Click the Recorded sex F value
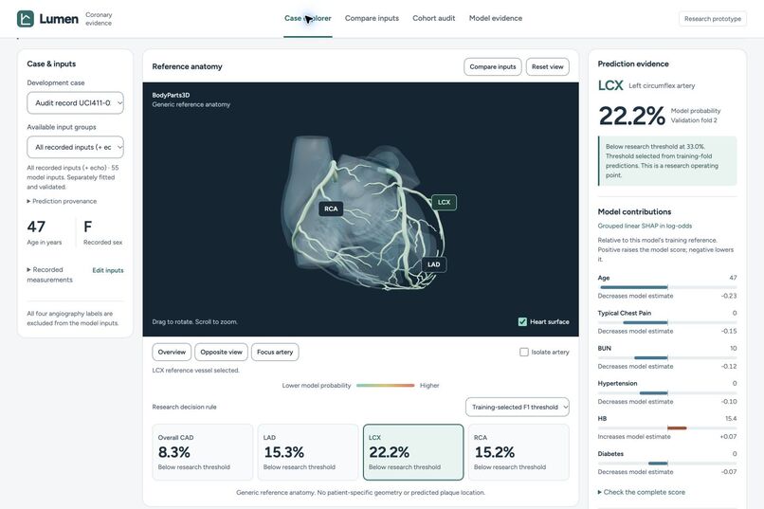 coord(88,227)
